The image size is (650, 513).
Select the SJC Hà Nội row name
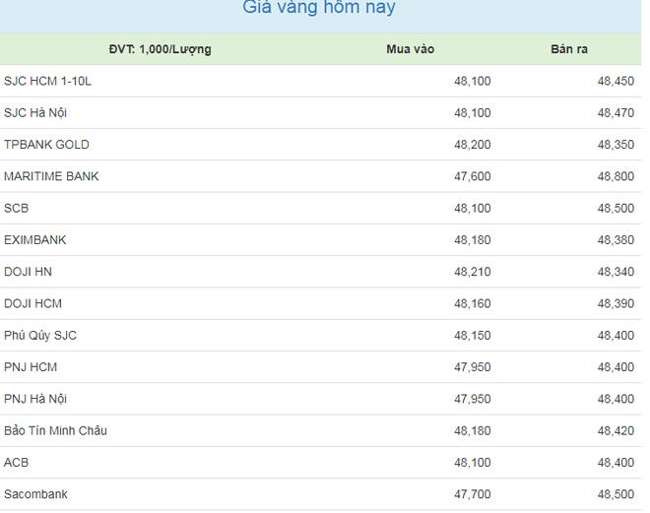click(35, 112)
